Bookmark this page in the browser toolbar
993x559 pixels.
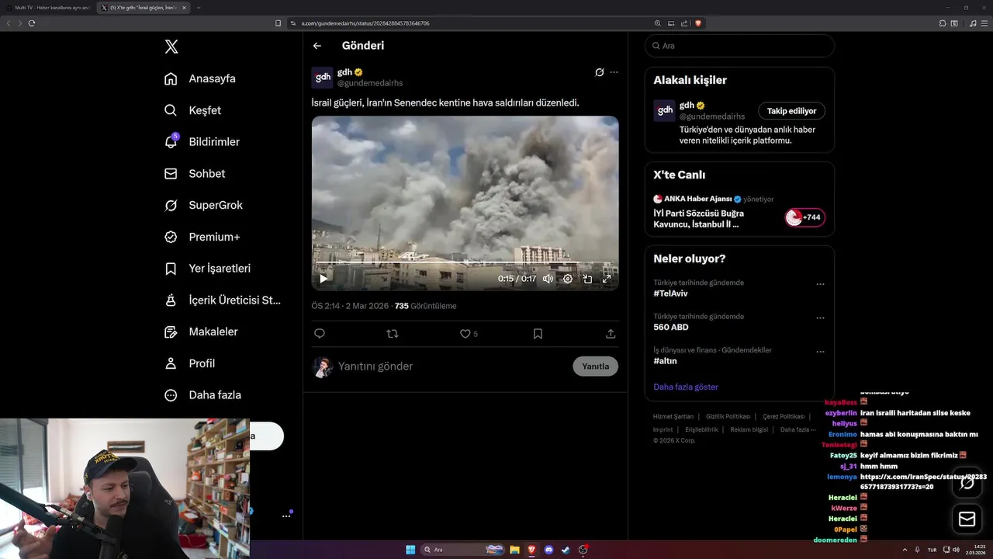[x=279, y=23]
